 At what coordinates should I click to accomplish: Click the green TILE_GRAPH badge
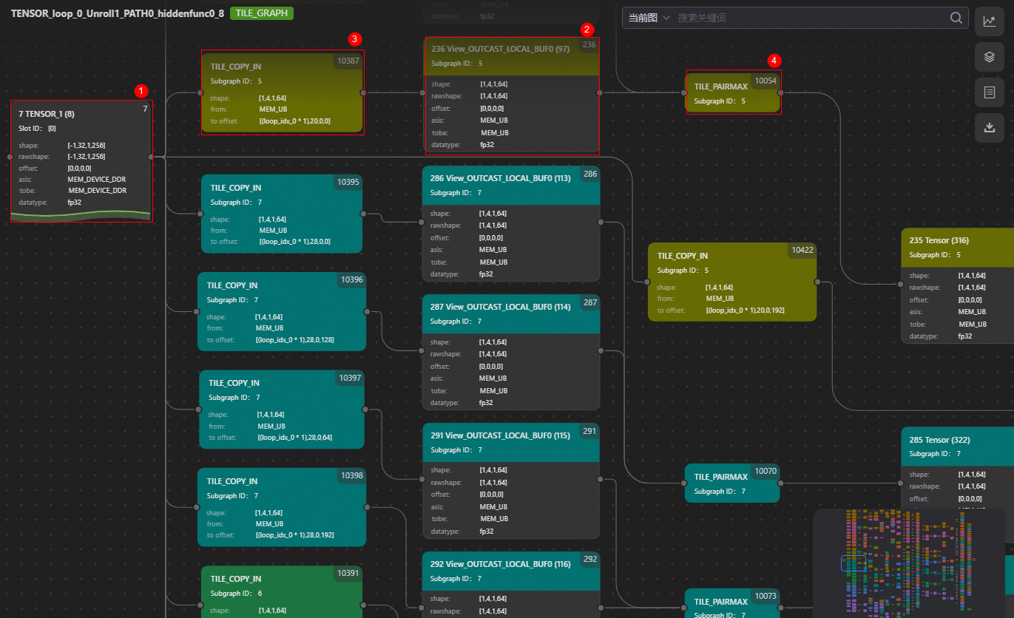click(262, 13)
